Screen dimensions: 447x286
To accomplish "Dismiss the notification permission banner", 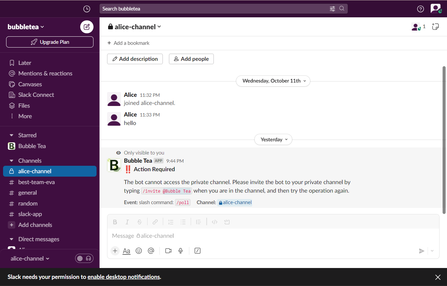I will point(438,277).
